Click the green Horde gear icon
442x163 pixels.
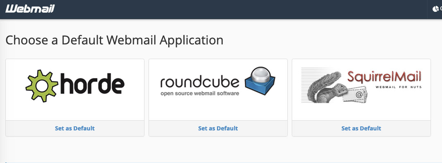pyautogui.click(x=42, y=86)
